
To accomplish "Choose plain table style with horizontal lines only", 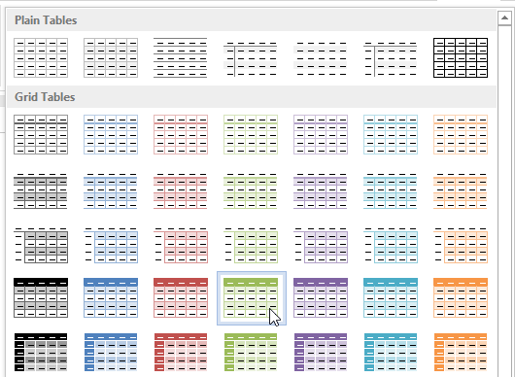I will 181,57.
